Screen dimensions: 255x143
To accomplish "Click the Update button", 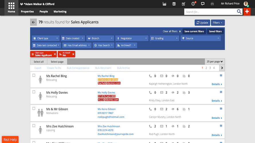I will 202,23.
